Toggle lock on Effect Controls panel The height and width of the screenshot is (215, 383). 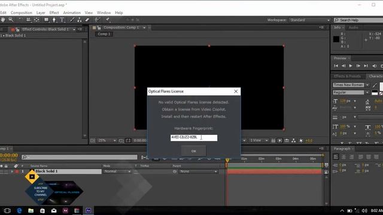[17, 29]
